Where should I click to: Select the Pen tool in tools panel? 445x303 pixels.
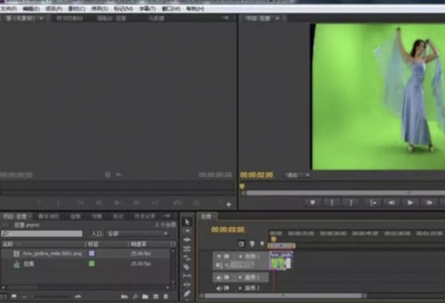(187, 293)
